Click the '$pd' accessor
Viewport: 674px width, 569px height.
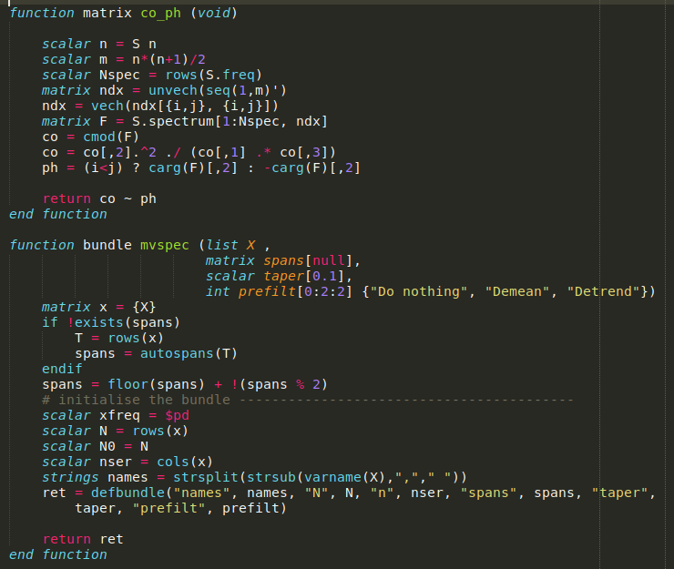click(x=177, y=415)
